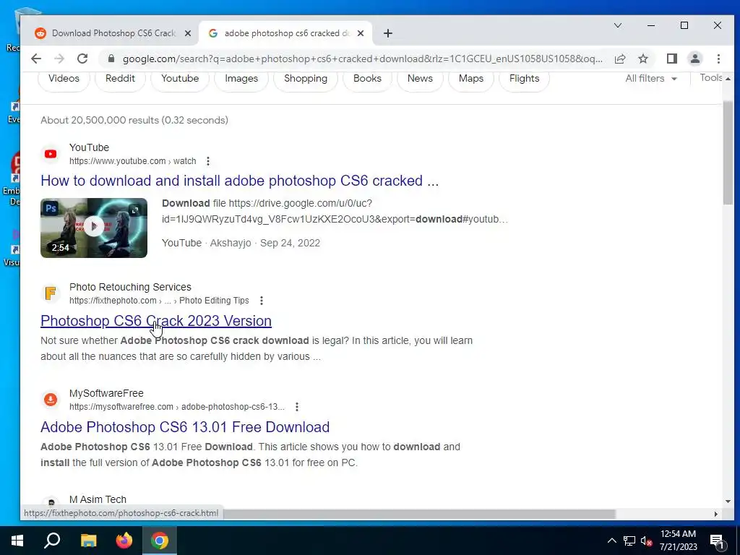Click the Chrome taskbar icon
This screenshot has width=740, height=555.
coord(160,541)
